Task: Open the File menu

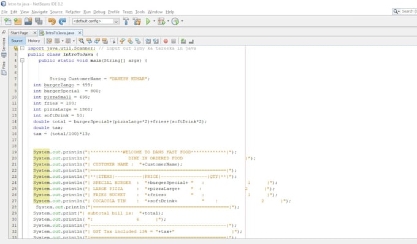Action: point(4,12)
